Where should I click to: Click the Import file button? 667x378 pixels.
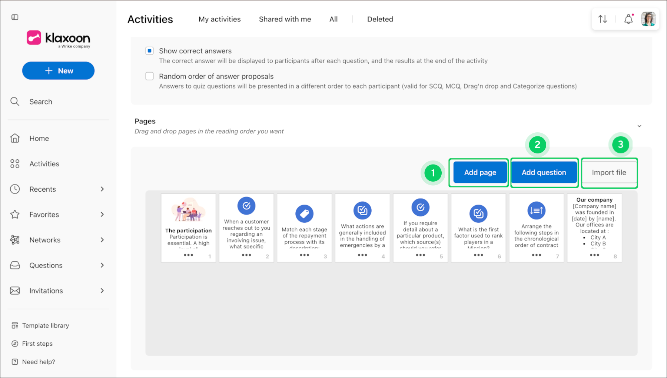[x=609, y=172]
